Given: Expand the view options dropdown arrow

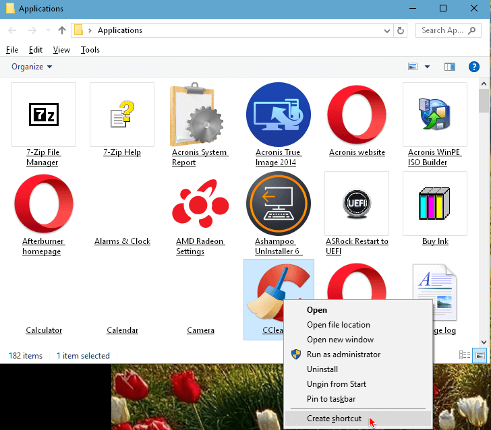Looking at the screenshot, I should [x=427, y=67].
